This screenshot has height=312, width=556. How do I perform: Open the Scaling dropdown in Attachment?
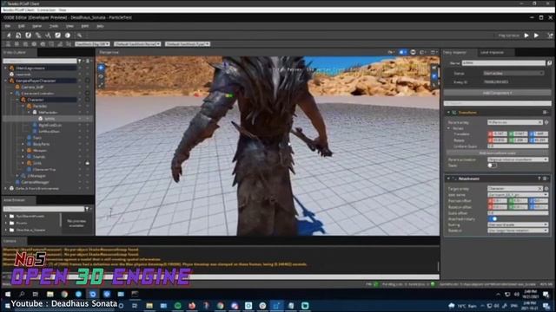click(x=518, y=224)
